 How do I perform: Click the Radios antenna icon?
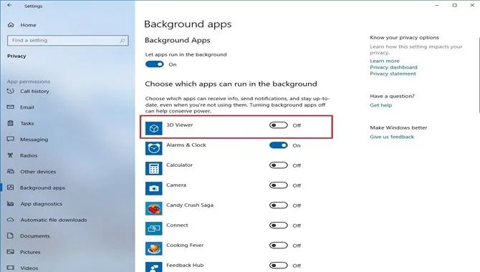[11, 155]
